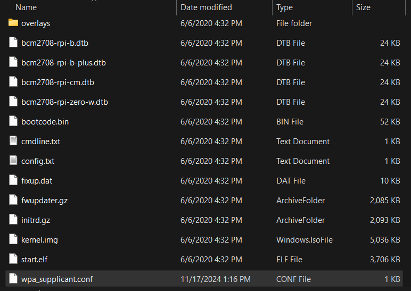
Task: Select the bcm2708-rpi-b.dtb file icon
Action: (13, 43)
